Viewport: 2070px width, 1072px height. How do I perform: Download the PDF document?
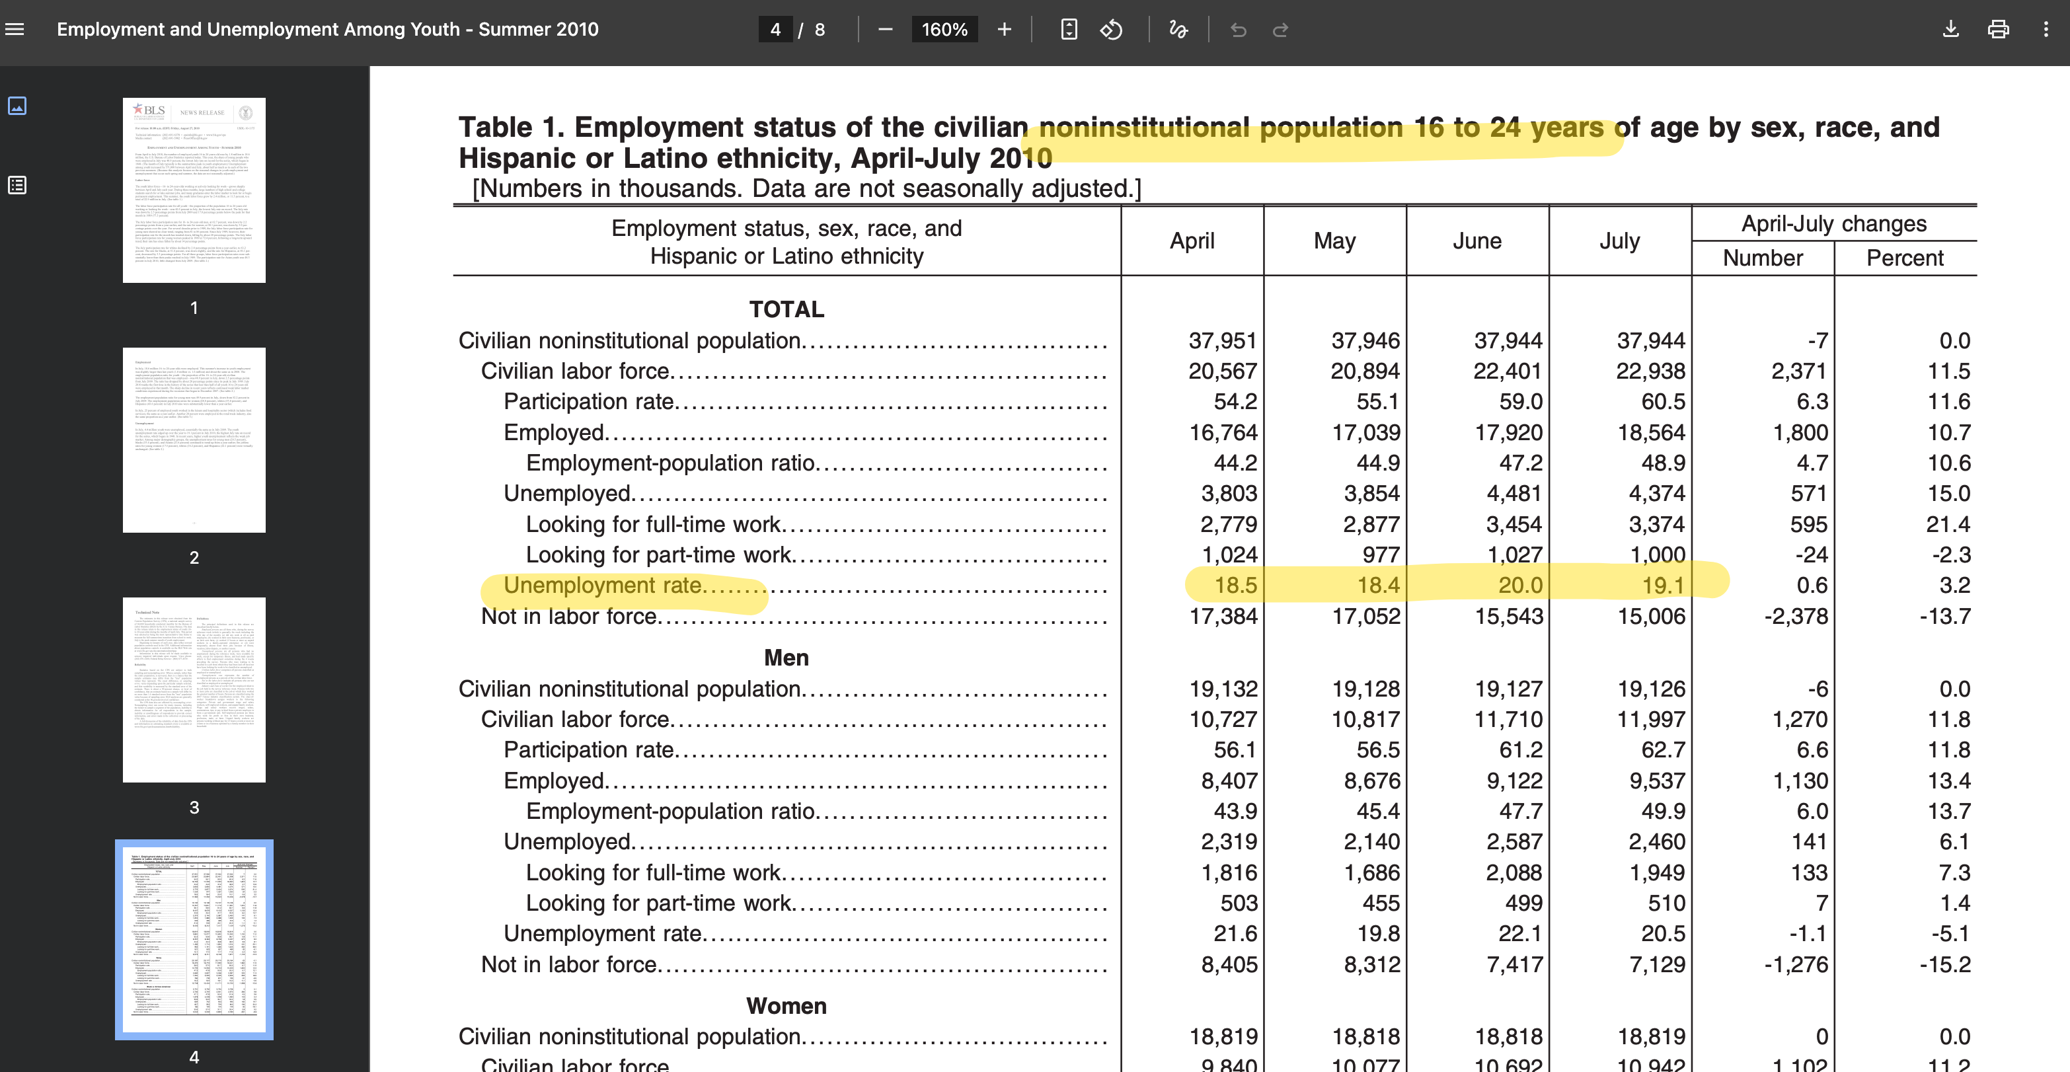(1950, 30)
